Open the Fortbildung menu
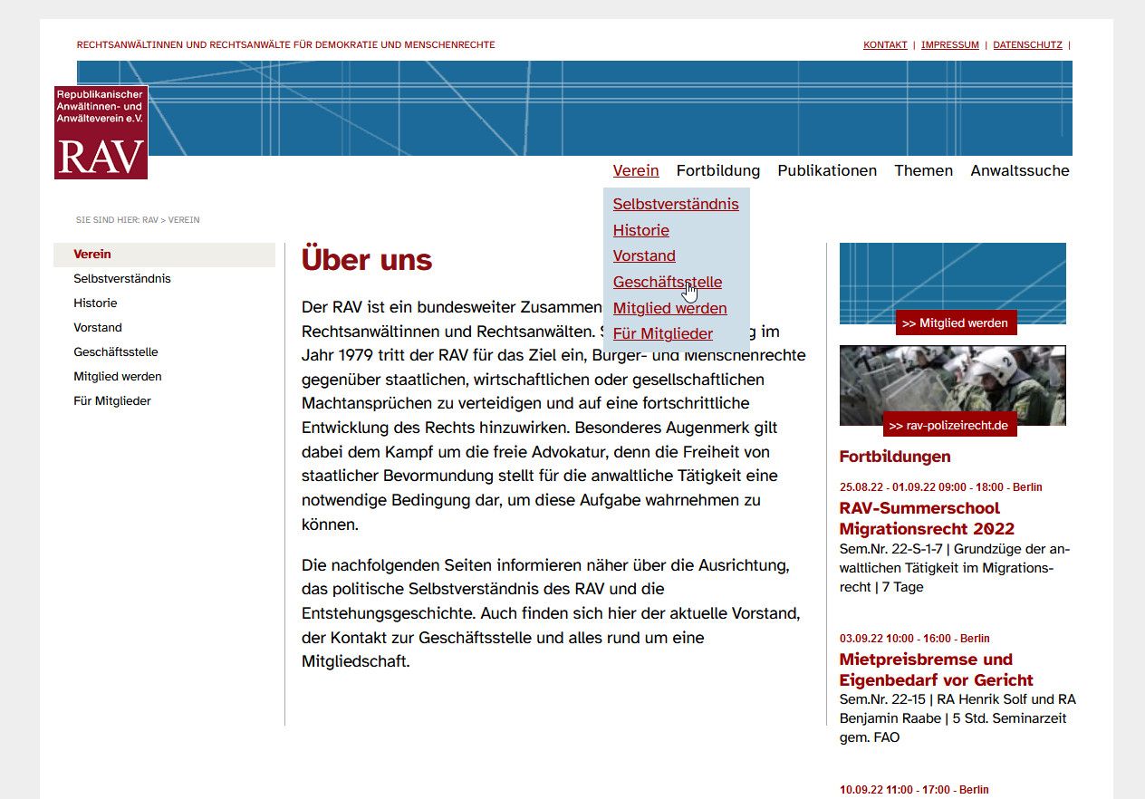The height and width of the screenshot is (799, 1145). 717,170
